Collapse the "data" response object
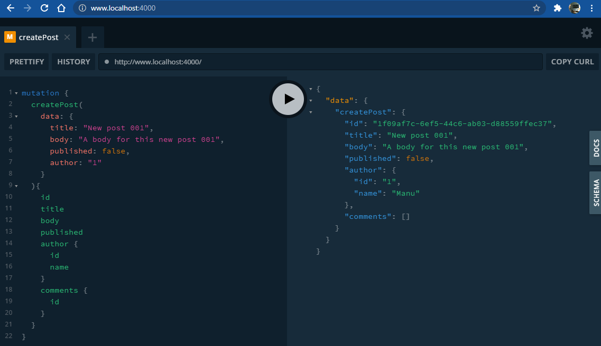 pos(310,101)
